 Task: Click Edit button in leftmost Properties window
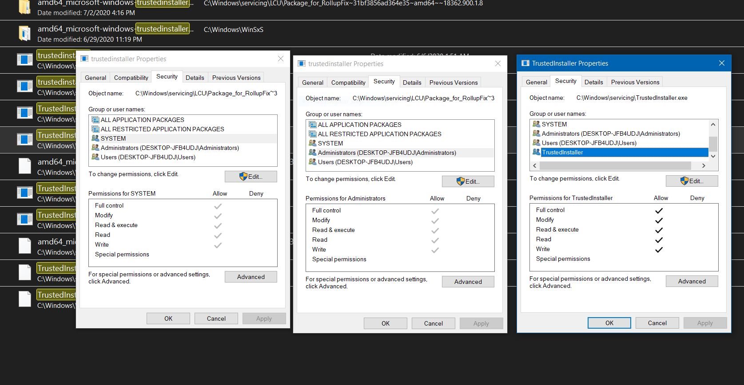point(251,177)
